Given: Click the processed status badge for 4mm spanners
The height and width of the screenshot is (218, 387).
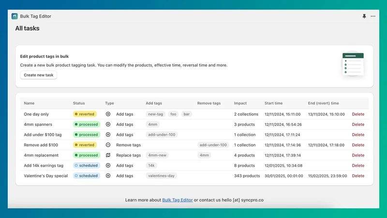Looking at the screenshot, I should (87, 125).
